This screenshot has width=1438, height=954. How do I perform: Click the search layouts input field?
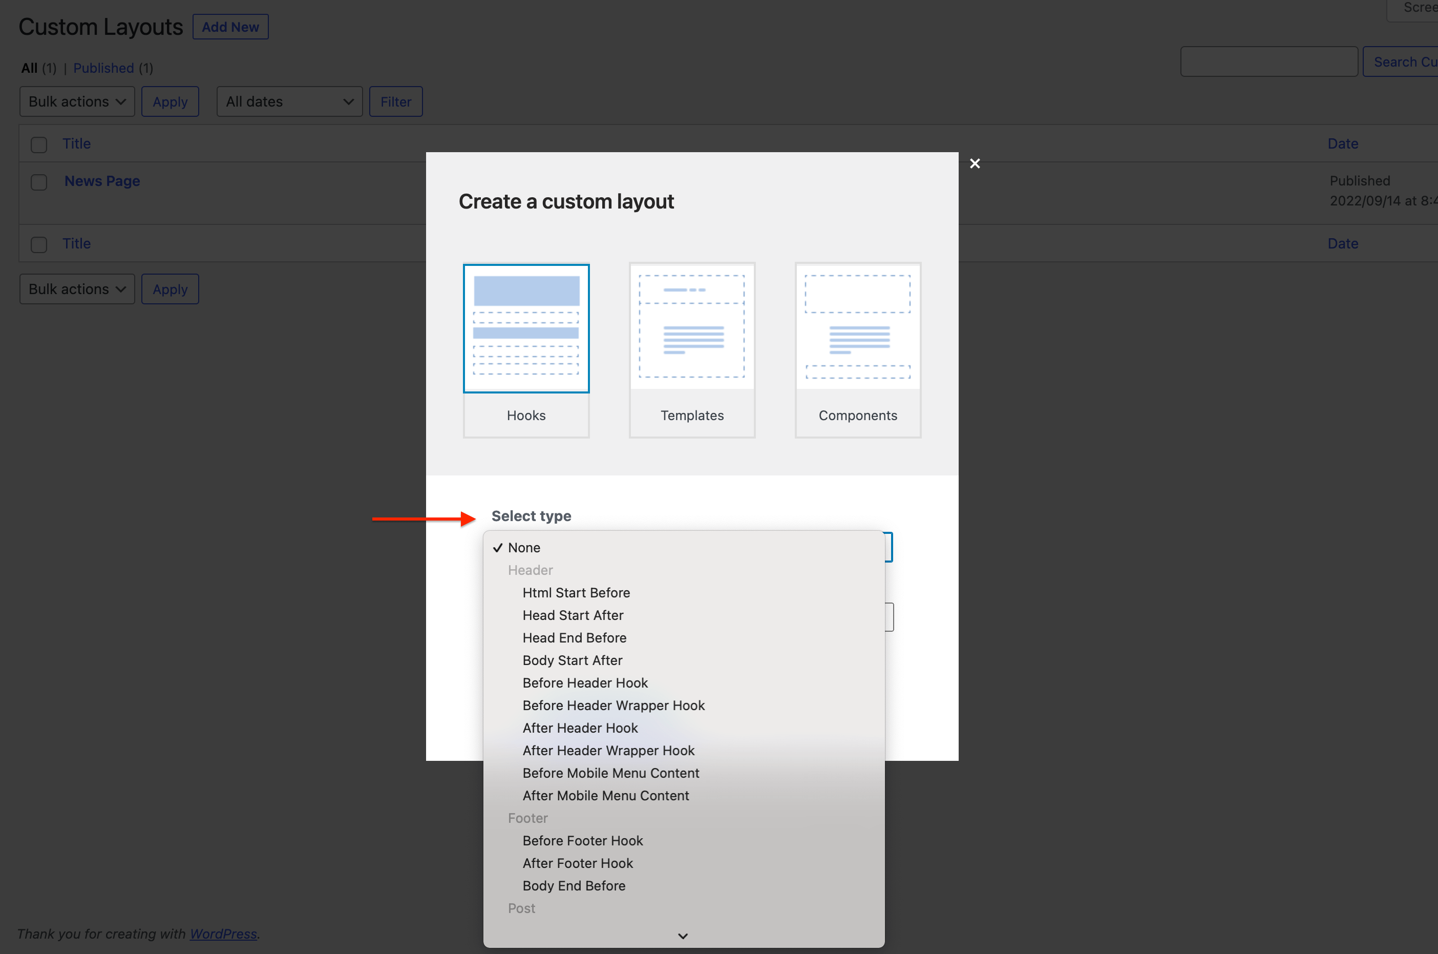[1268, 61]
